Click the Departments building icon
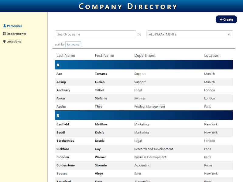 pyautogui.click(x=5, y=34)
